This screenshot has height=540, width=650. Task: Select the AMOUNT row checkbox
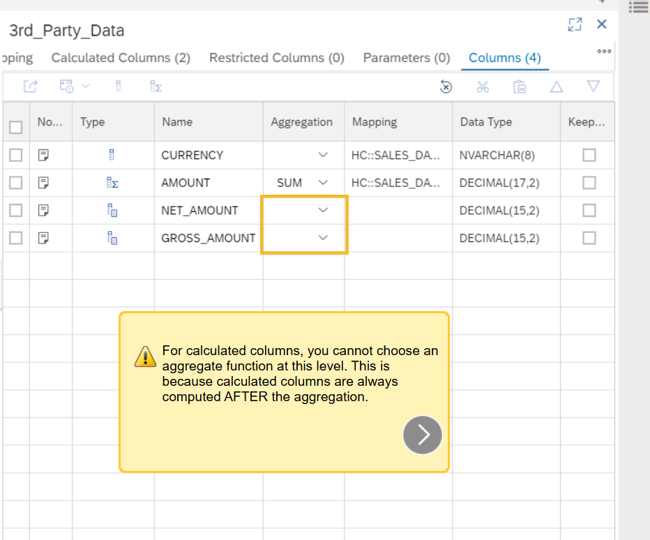coord(15,183)
